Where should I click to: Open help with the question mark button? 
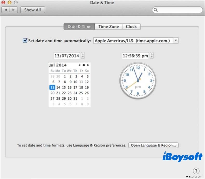pyautogui.click(x=196, y=171)
